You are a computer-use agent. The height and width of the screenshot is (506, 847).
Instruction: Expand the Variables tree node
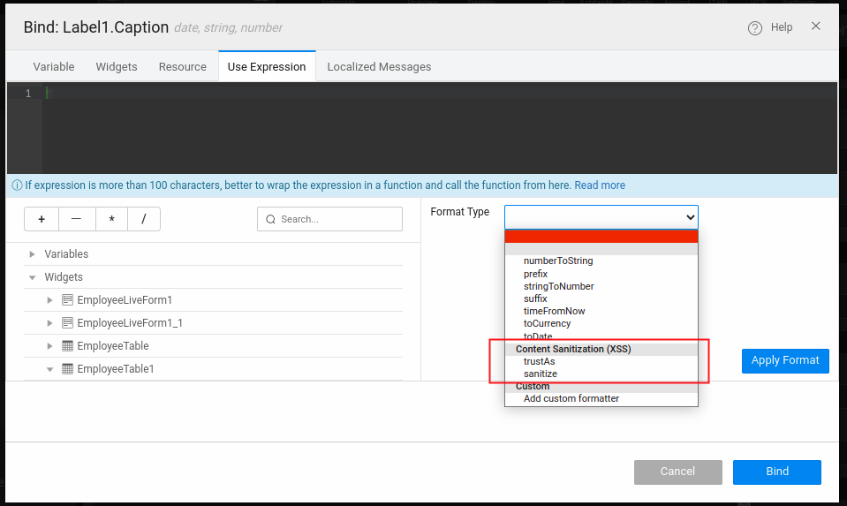(33, 254)
